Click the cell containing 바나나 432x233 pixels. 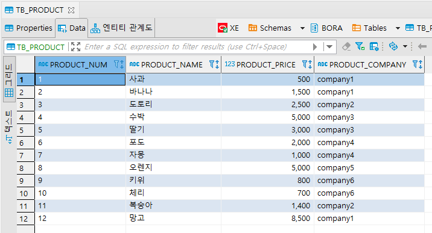(173, 92)
